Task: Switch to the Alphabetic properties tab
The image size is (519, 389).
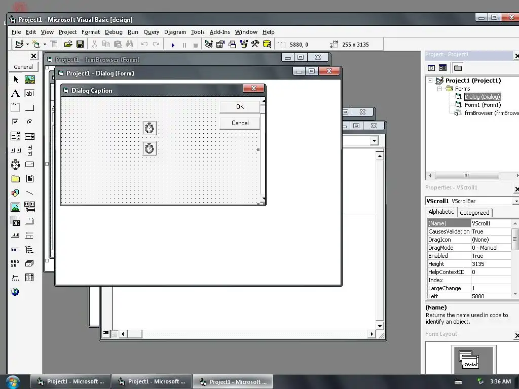Action: [x=441, y=212]
